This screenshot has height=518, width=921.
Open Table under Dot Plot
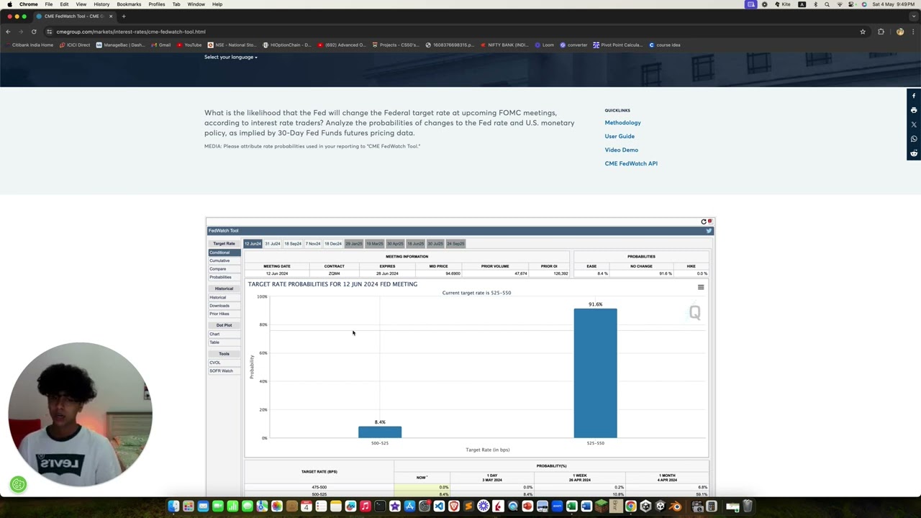click(224, 342)
